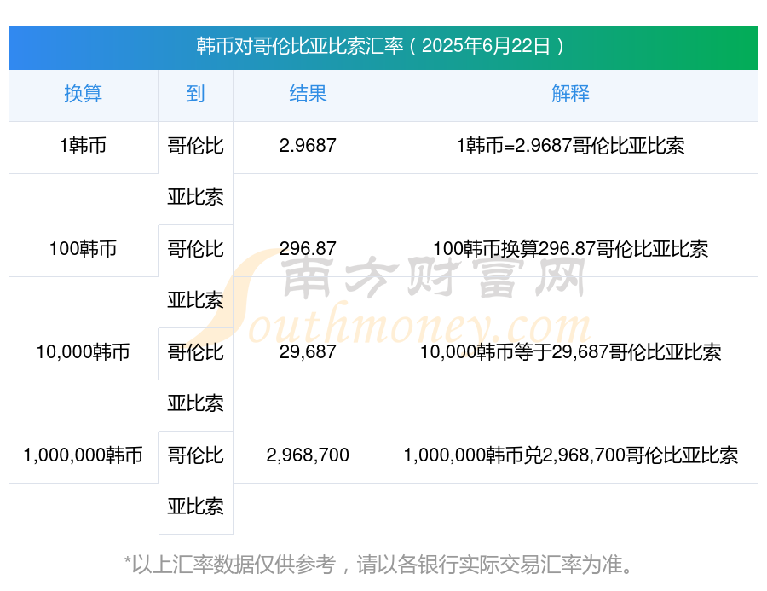Click the 1,000,000韩币 cell

[x=84, y=455]
